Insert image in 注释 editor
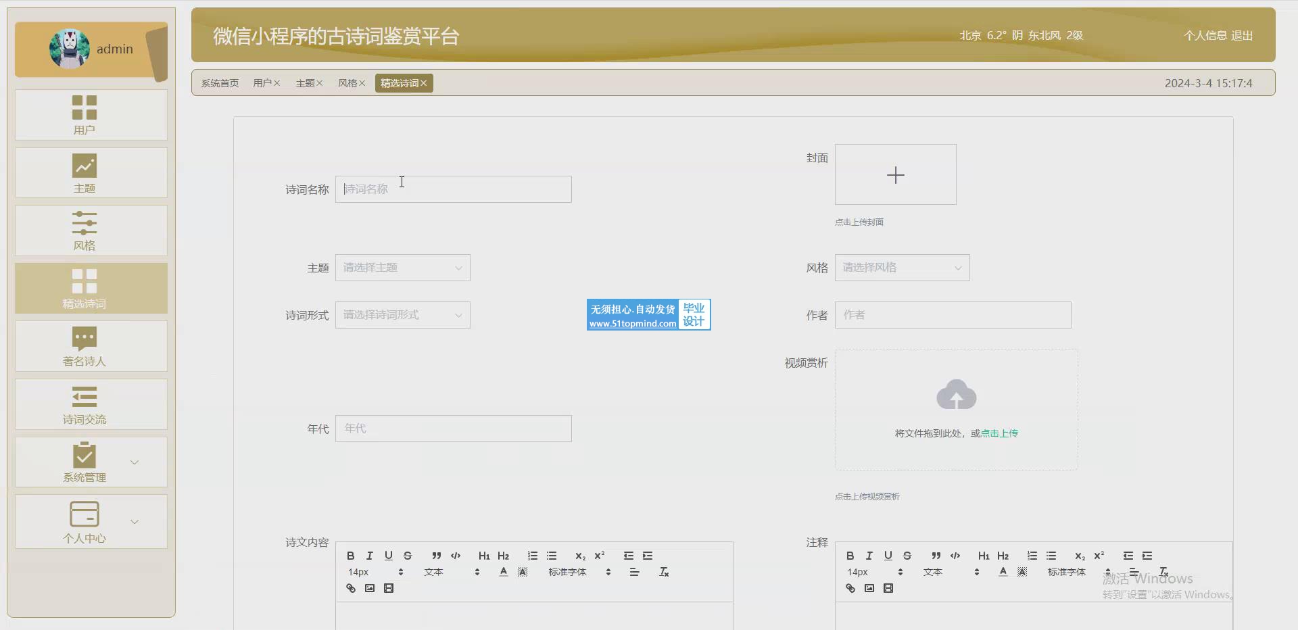Viewport: 1298px width, 630px height. pyautogui.click(x=869, y=588)
